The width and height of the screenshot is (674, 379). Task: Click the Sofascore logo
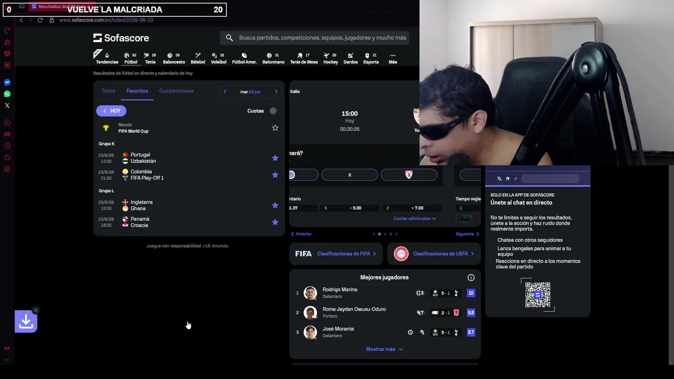point(121,38)
